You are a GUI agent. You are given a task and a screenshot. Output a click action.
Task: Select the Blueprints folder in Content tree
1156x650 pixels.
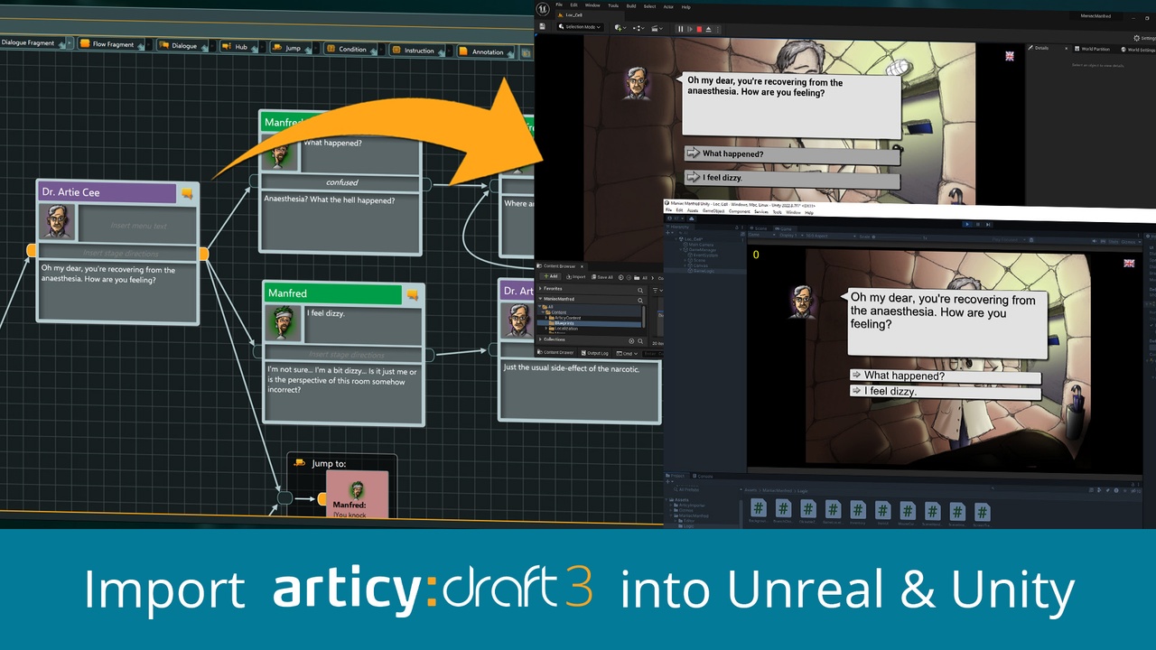click(x=589, y=323)
